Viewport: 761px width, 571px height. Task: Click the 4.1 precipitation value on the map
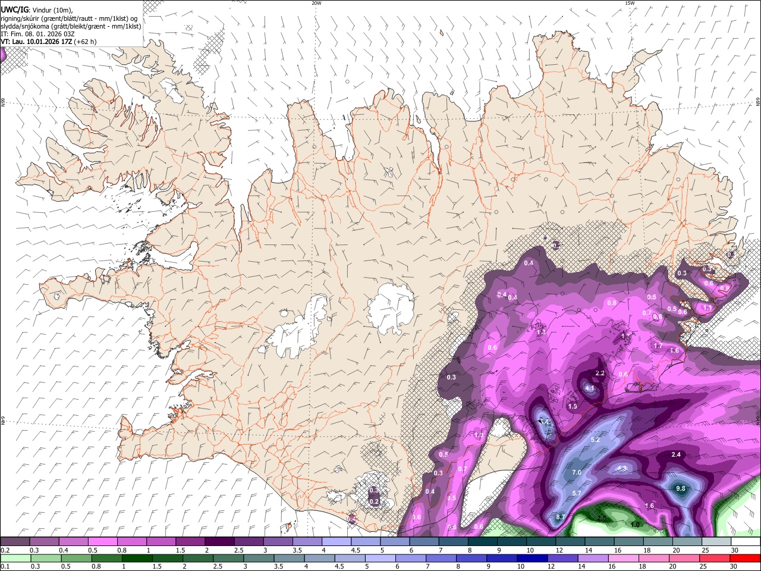coord(590,388)
